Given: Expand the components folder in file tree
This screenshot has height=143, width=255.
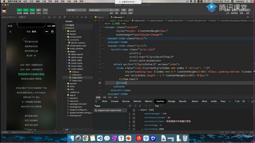Looking at the screenshot, I should pyautogui.click(x=75, y=37).
